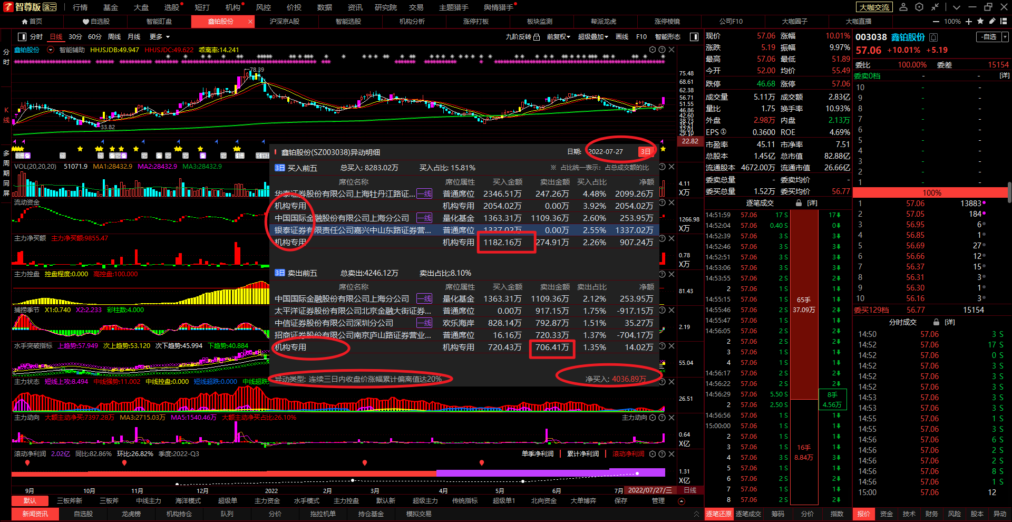Click the 8手 green trade volume block

[x=832, y=400]
